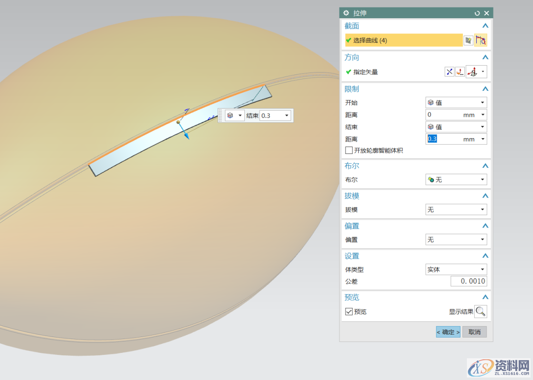Open the 布尔 dropdown
The height and width of the screenshot is (380, 533).
click(x=456, y=180)
